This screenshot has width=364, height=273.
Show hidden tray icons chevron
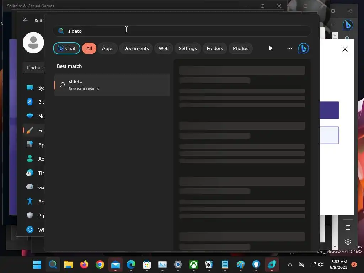point(290,264)
